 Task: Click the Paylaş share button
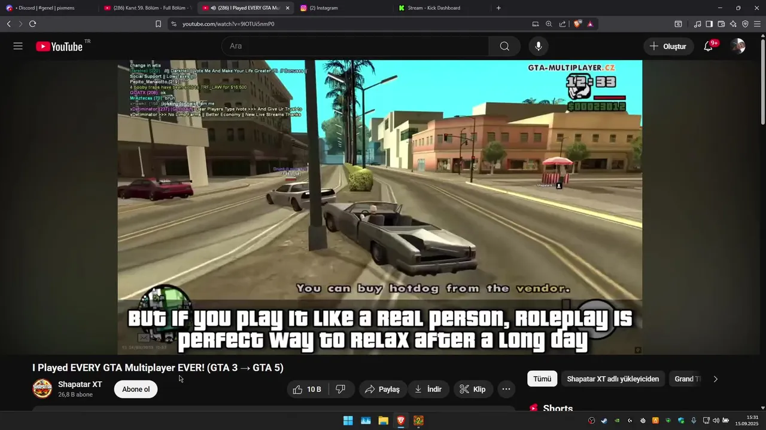click(x=383, y=389)
